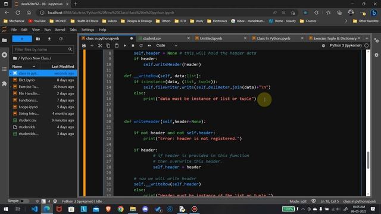Image resolution: width=381 pixels, height=214 pixels.
Task: Click the debugger bug icon near kernel name
Action: tap(323, 46)
